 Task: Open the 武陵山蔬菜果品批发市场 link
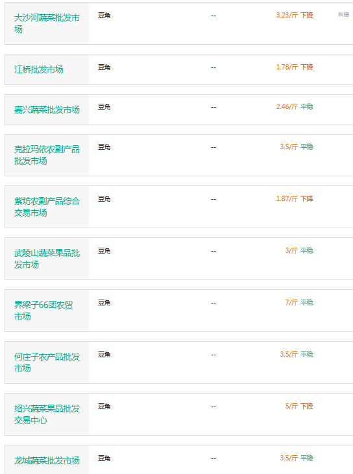tap(47, 259)
